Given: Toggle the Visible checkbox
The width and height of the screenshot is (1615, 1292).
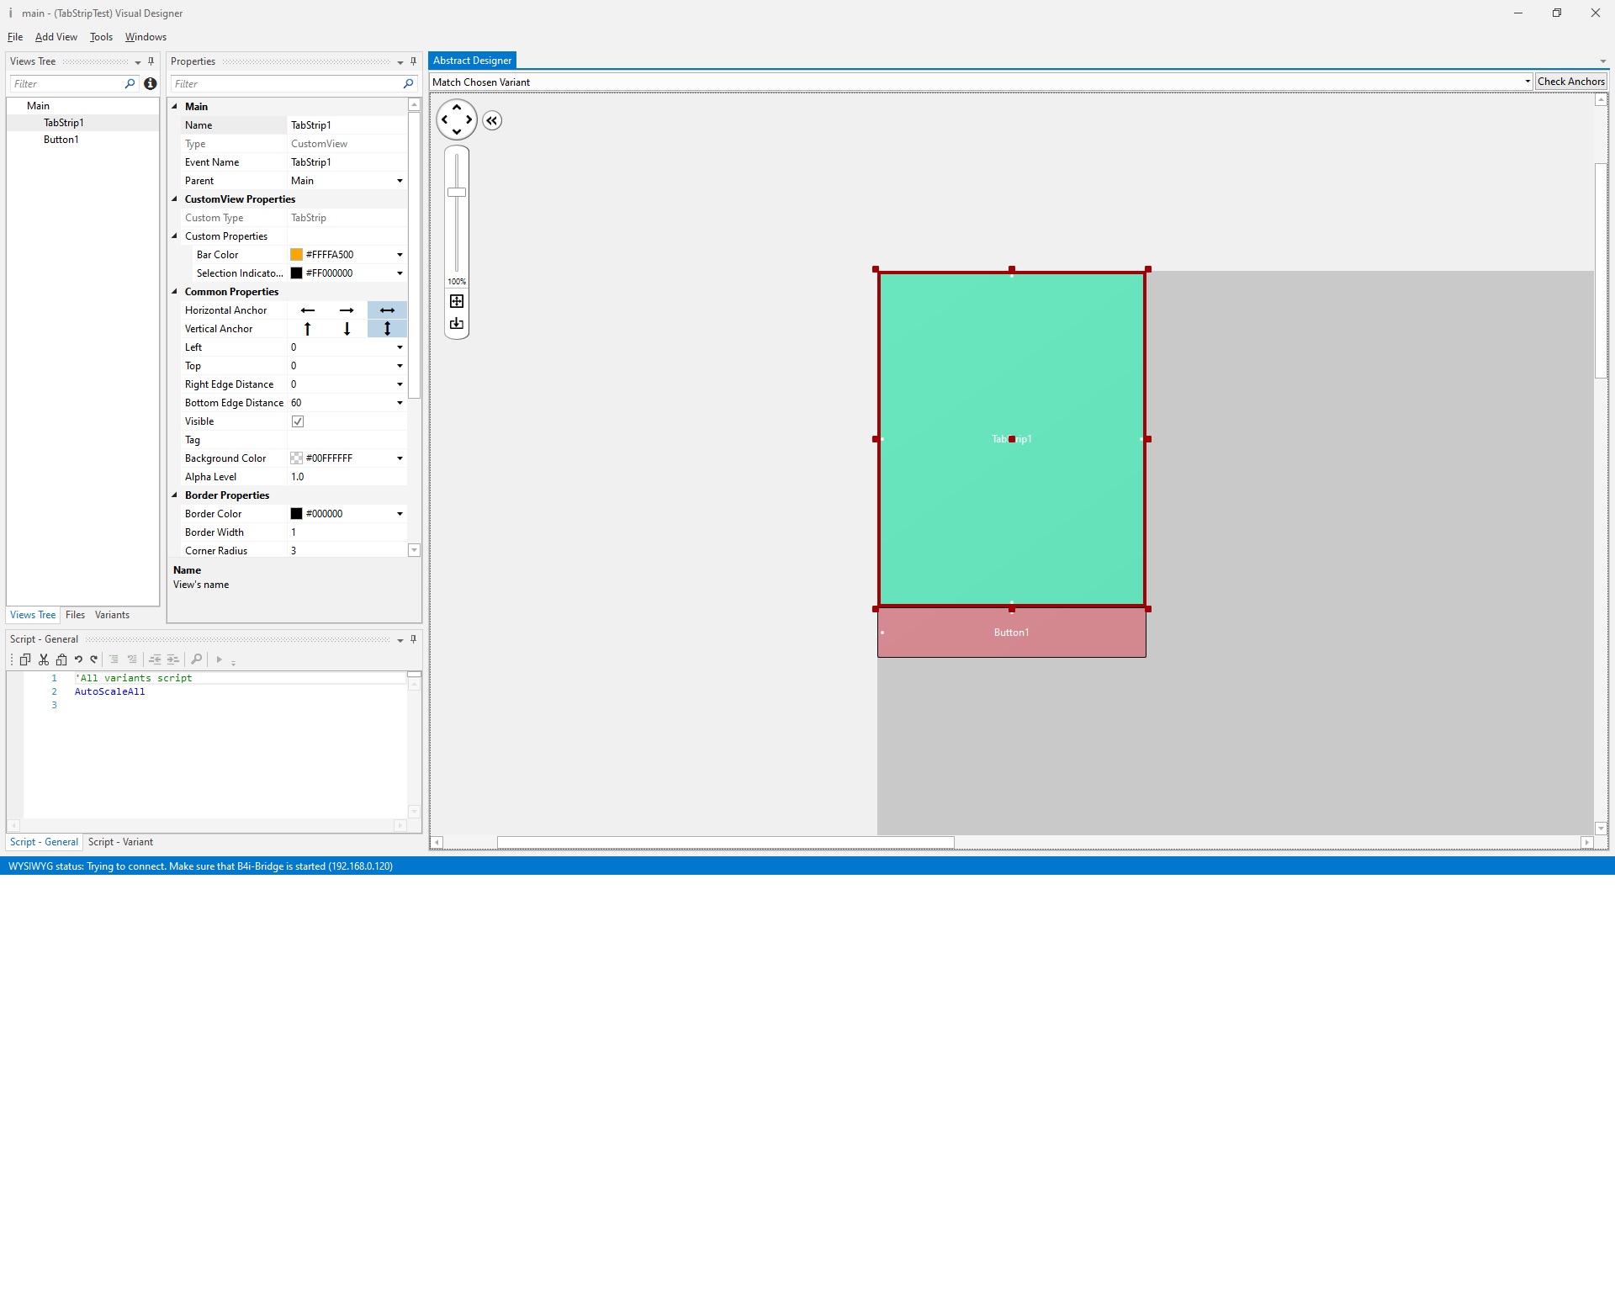Looking at the screenshot, I should coord(298,421).
